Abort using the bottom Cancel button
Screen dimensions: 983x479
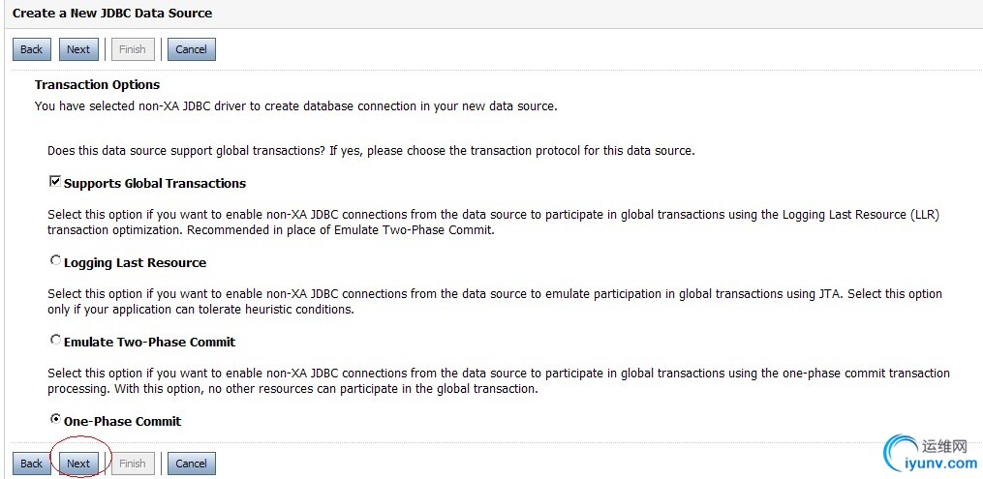point(191,464)
